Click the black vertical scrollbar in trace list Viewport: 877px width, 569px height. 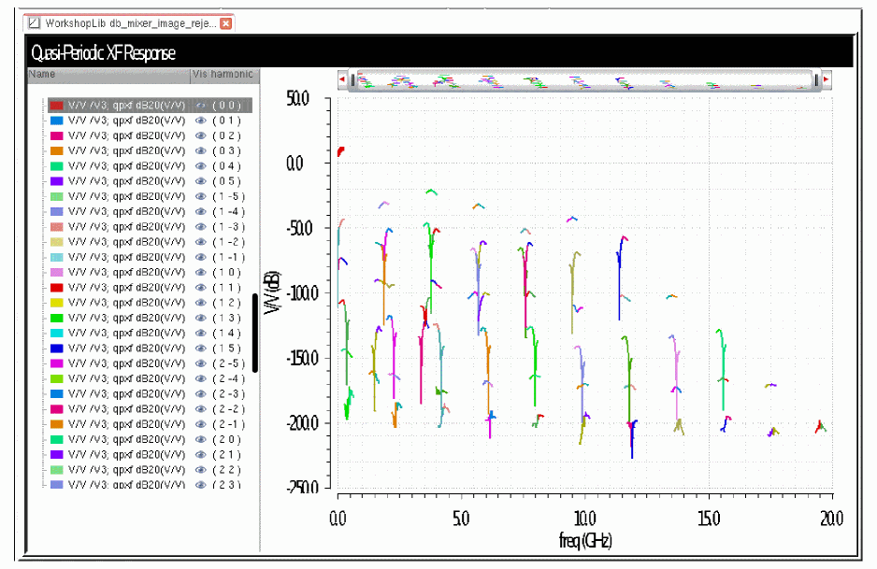pyautogui.click(x=255, y=333)
